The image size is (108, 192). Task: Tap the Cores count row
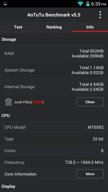[54, 150]
